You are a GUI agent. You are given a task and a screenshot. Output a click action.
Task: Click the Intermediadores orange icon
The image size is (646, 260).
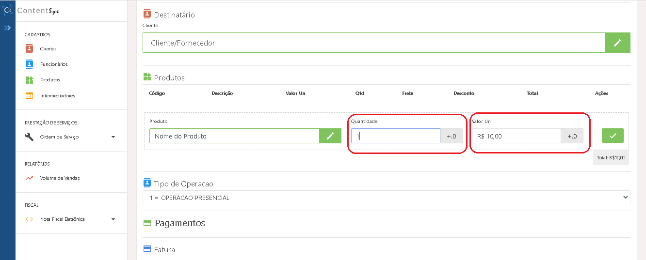(x=29, y=96)
